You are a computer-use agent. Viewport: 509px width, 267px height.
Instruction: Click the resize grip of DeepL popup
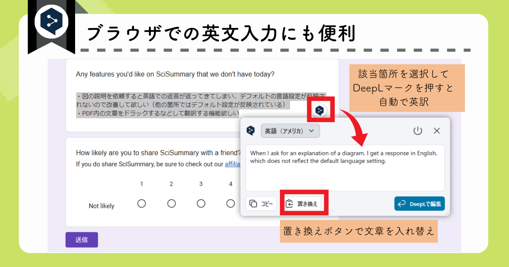click(446, 213)
